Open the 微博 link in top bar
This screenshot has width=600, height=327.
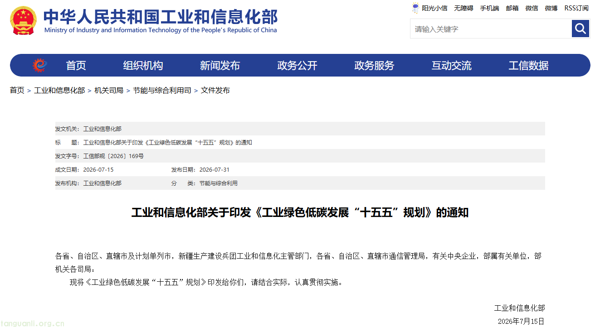[551, 8]
